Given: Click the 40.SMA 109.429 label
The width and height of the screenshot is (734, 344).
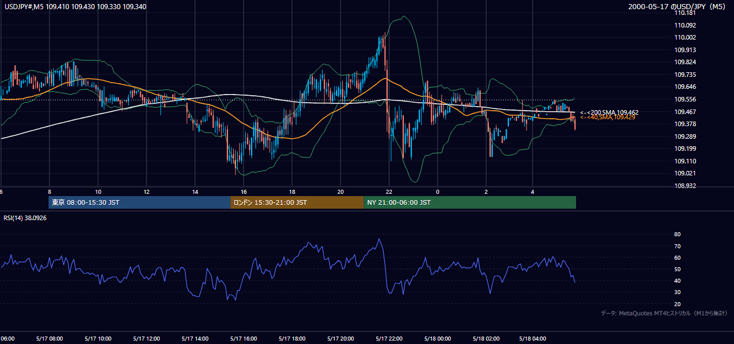Looking at the screenshot, I should (608, 117).
